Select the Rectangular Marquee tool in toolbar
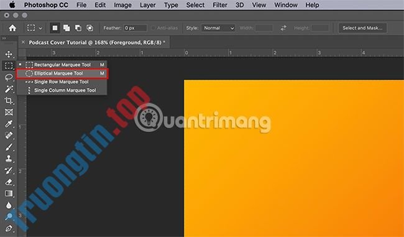The image size is (404, 237). coord(9,65)
